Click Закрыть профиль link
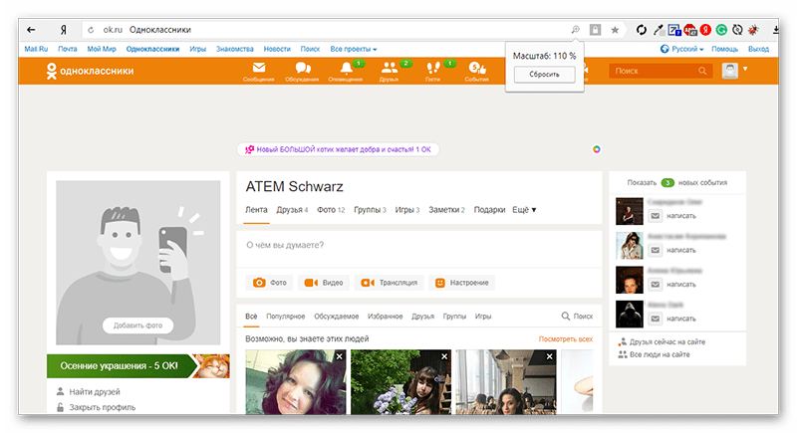The image size is (797, 433). click(96, 407)
